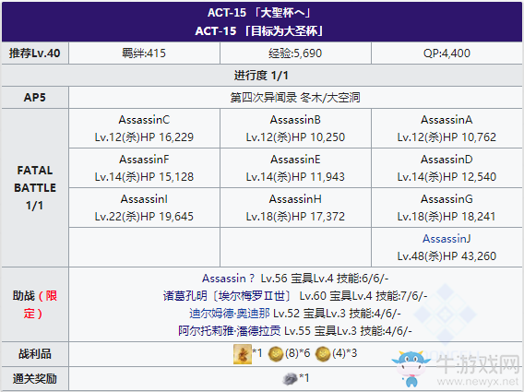
Task: Click the (4) gold coin icon
Action: (323, 354)
